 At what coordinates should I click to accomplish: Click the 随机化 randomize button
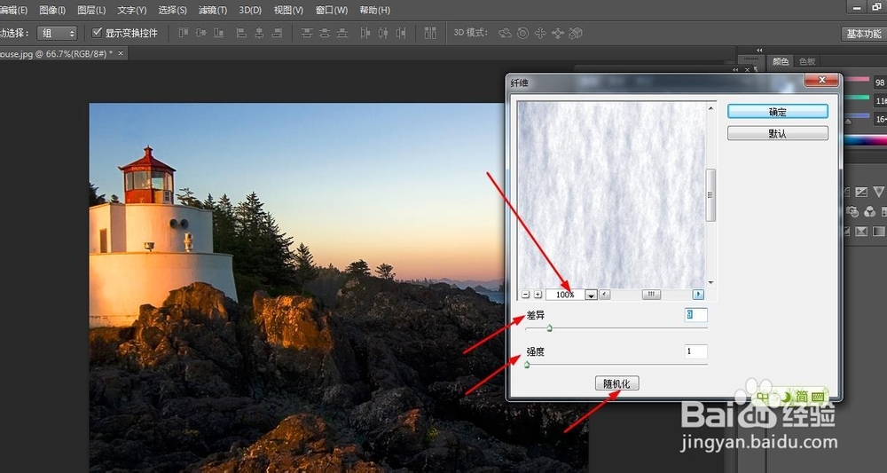coord(616,383)
